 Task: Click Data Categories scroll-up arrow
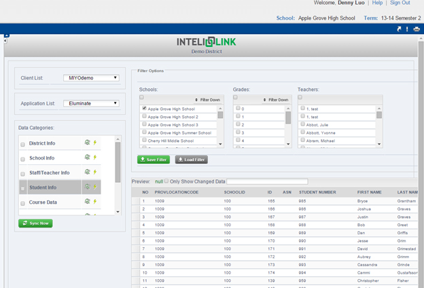(118, 139)
